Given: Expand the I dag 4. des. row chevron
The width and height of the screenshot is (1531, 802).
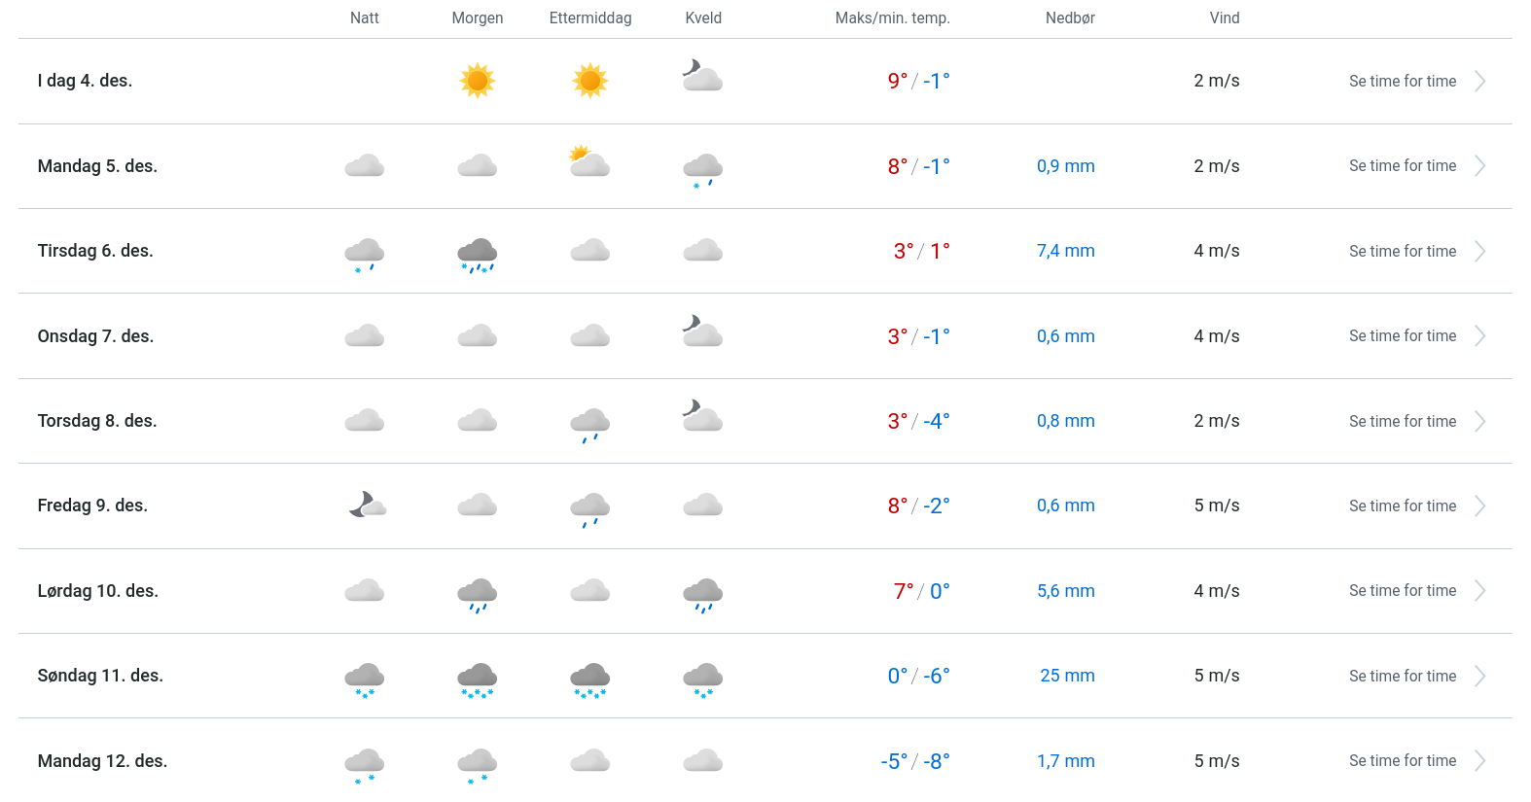Looking at the screenshot, I should click(x=1479, y=82).
